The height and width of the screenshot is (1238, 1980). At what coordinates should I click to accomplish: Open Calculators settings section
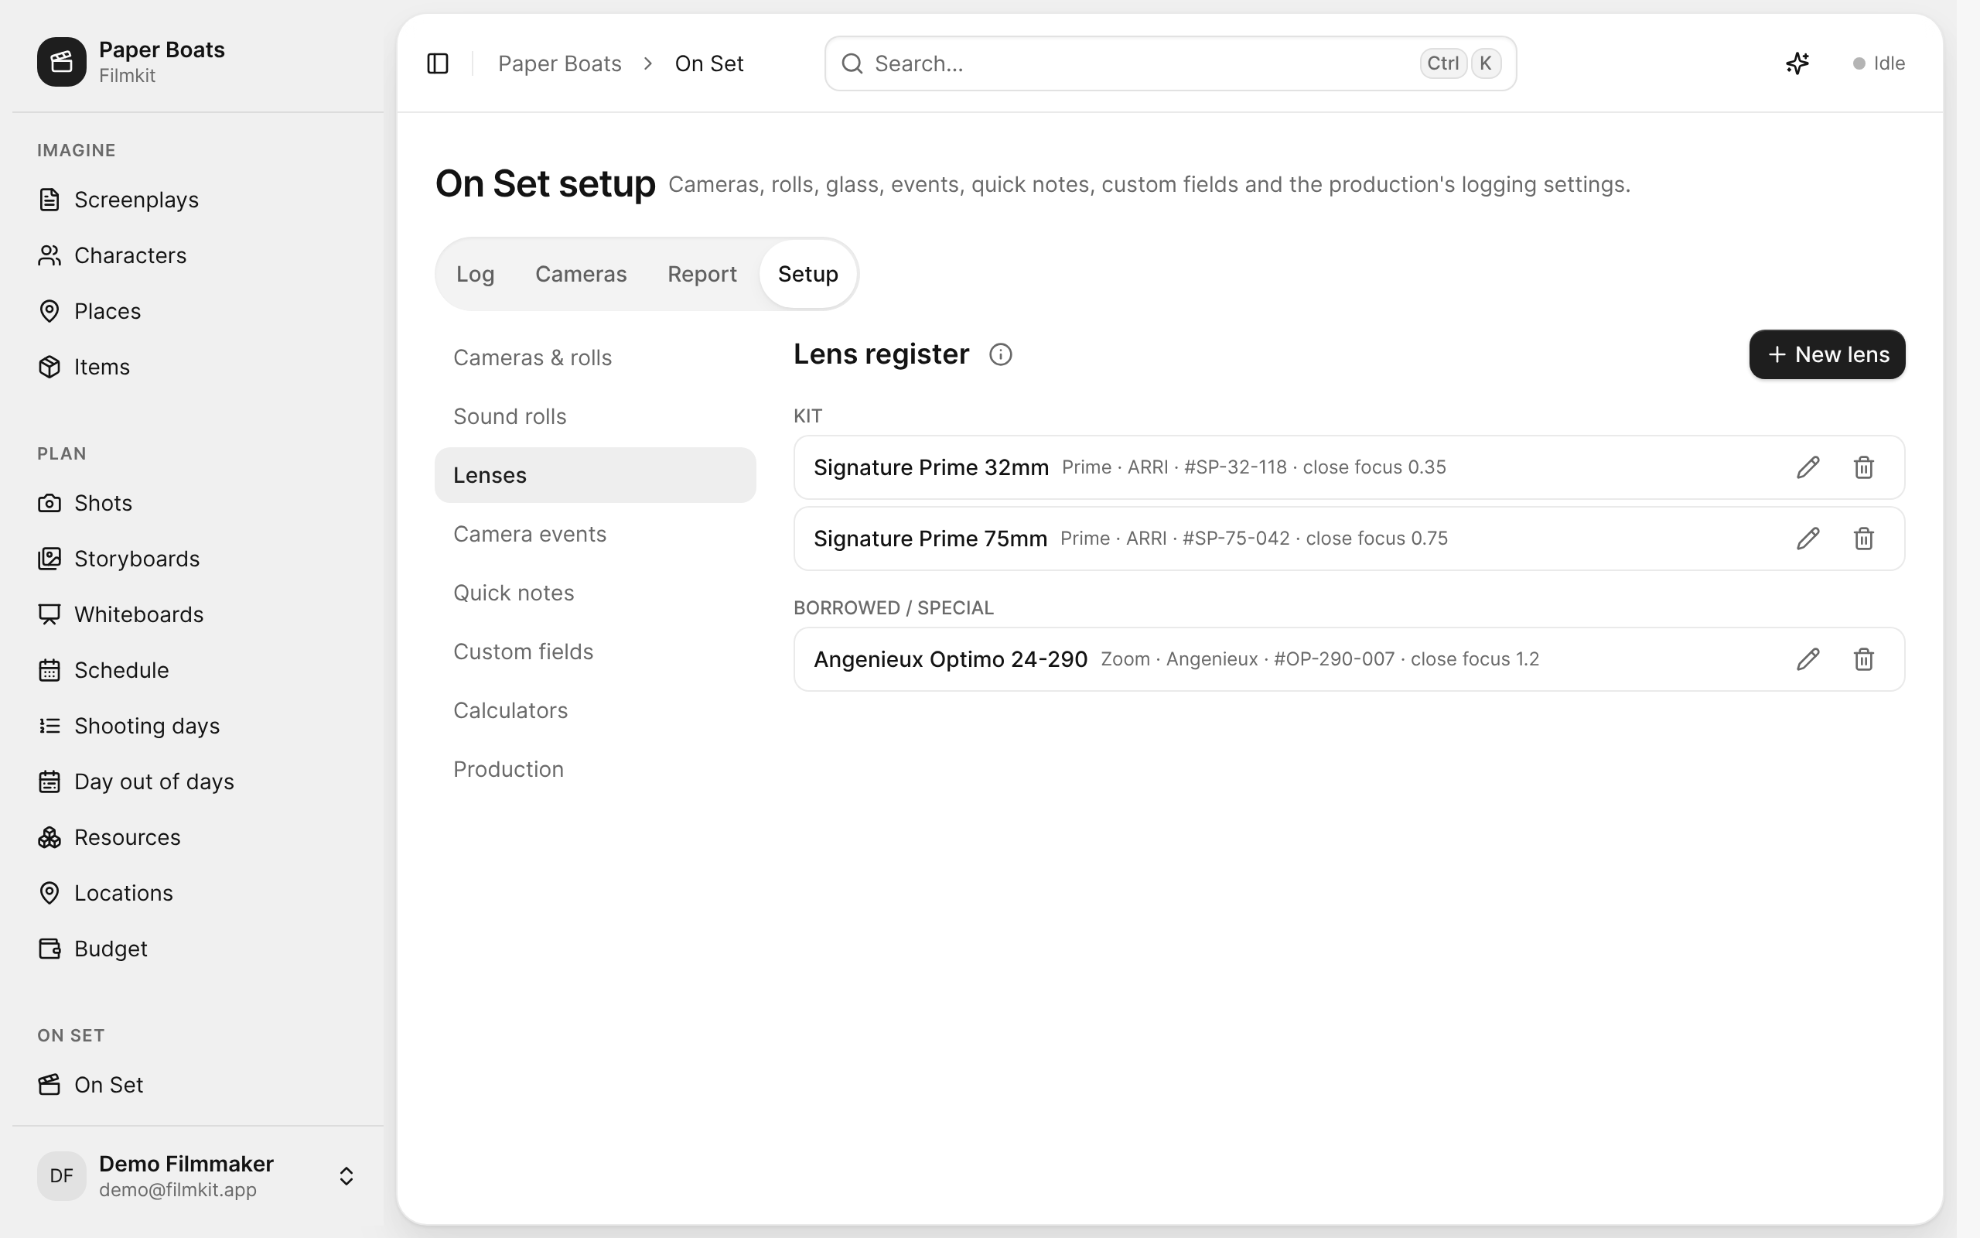(595, 711)
